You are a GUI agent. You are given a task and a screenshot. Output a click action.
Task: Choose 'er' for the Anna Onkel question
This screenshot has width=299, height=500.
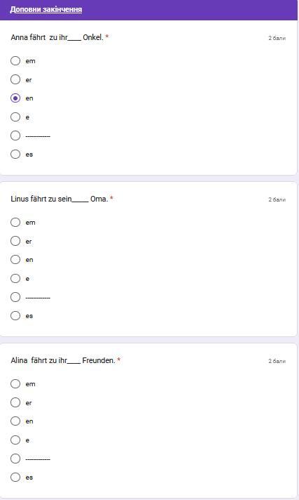(15, 79)
